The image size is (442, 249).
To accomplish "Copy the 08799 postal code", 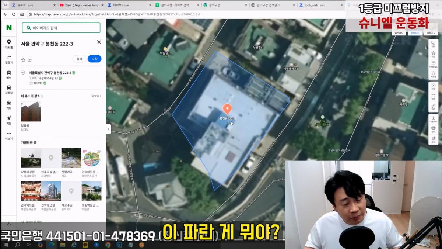I will point(45,83).
